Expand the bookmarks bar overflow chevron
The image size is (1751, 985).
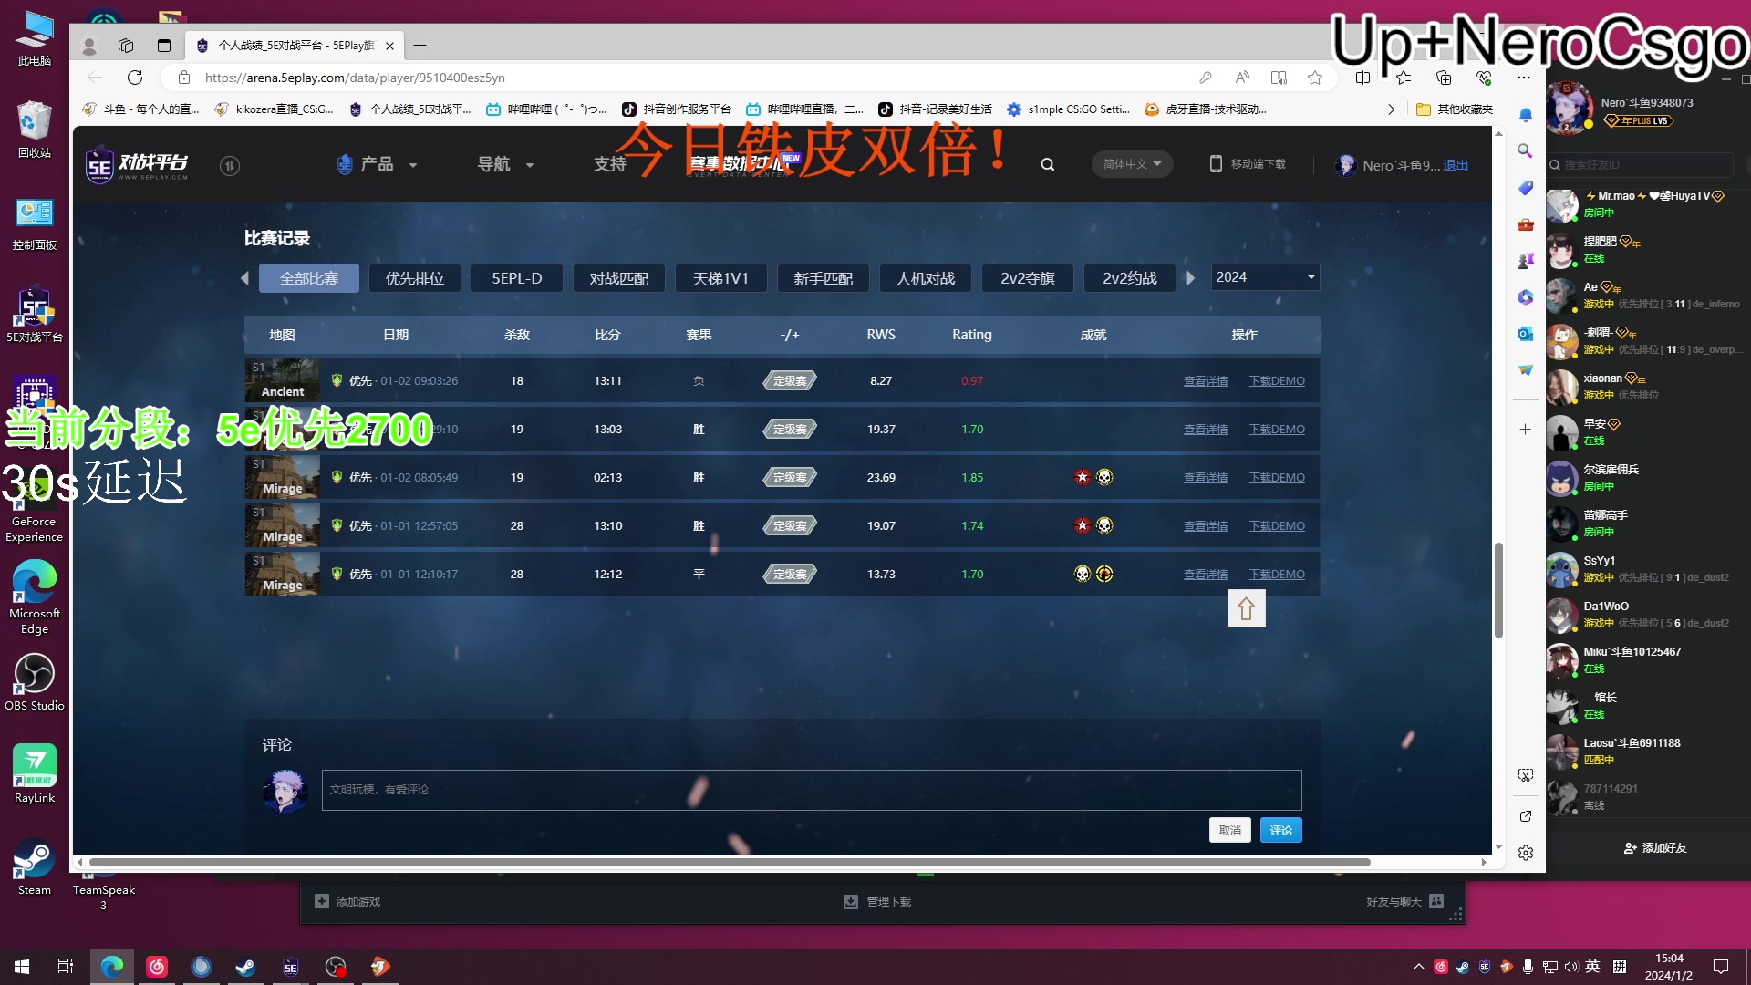[1391, 109]
